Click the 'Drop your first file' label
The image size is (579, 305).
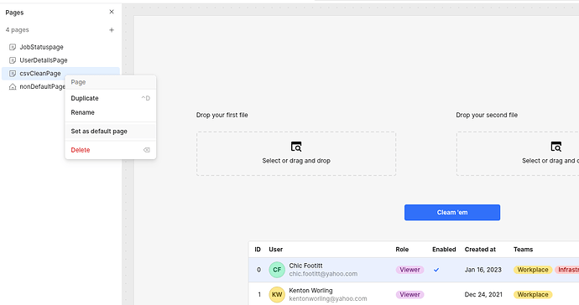pyautogui.click(x=222, y=115)
